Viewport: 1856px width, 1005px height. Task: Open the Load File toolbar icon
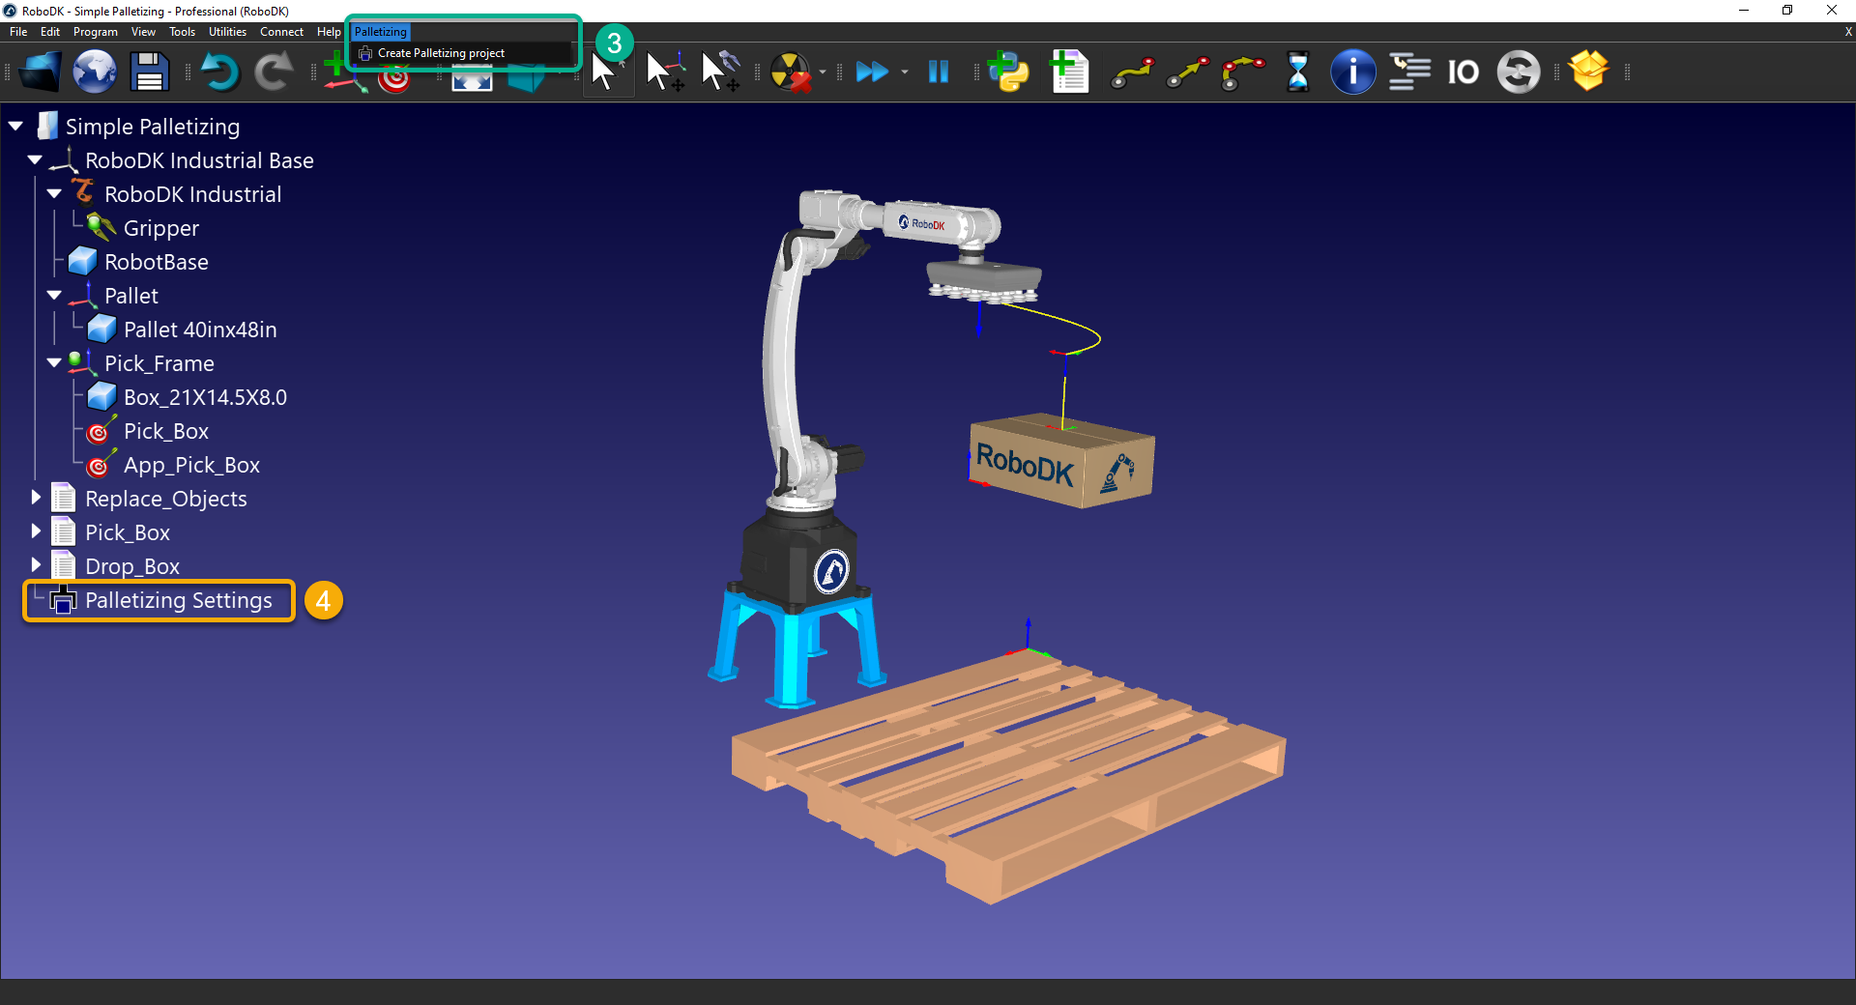coord(39,72)
